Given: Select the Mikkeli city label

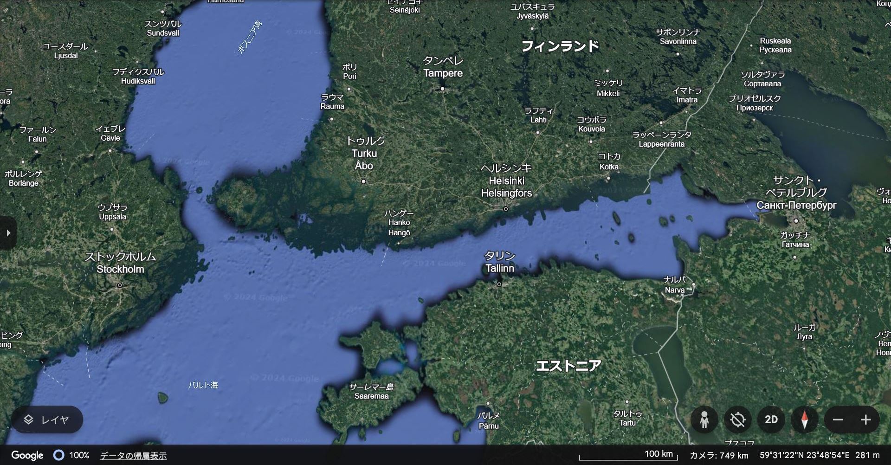Looking at the screenshot, I should [x=608, y=88].
